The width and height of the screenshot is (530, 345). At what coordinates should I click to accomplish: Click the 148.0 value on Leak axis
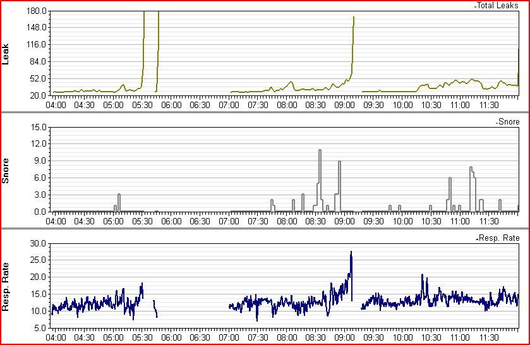tap(37, 27)
